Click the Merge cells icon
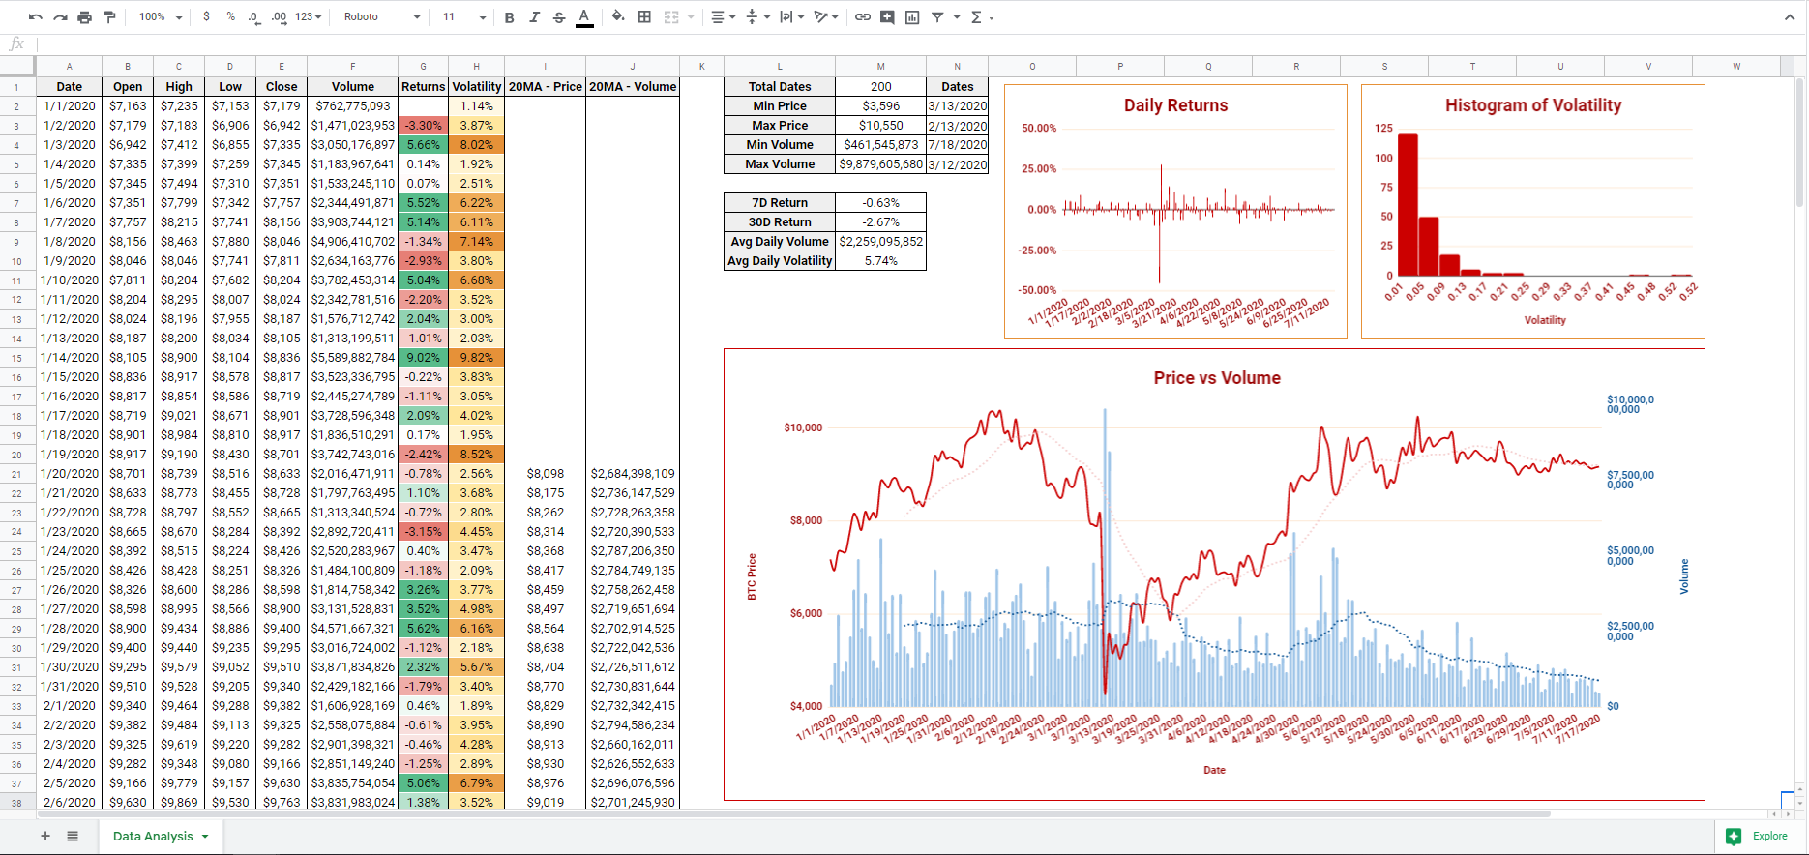Screen dimensions: 1809x855 coord(671,17)
